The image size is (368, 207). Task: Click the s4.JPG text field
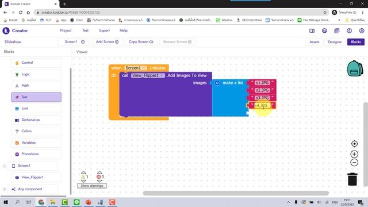point(262,106)
